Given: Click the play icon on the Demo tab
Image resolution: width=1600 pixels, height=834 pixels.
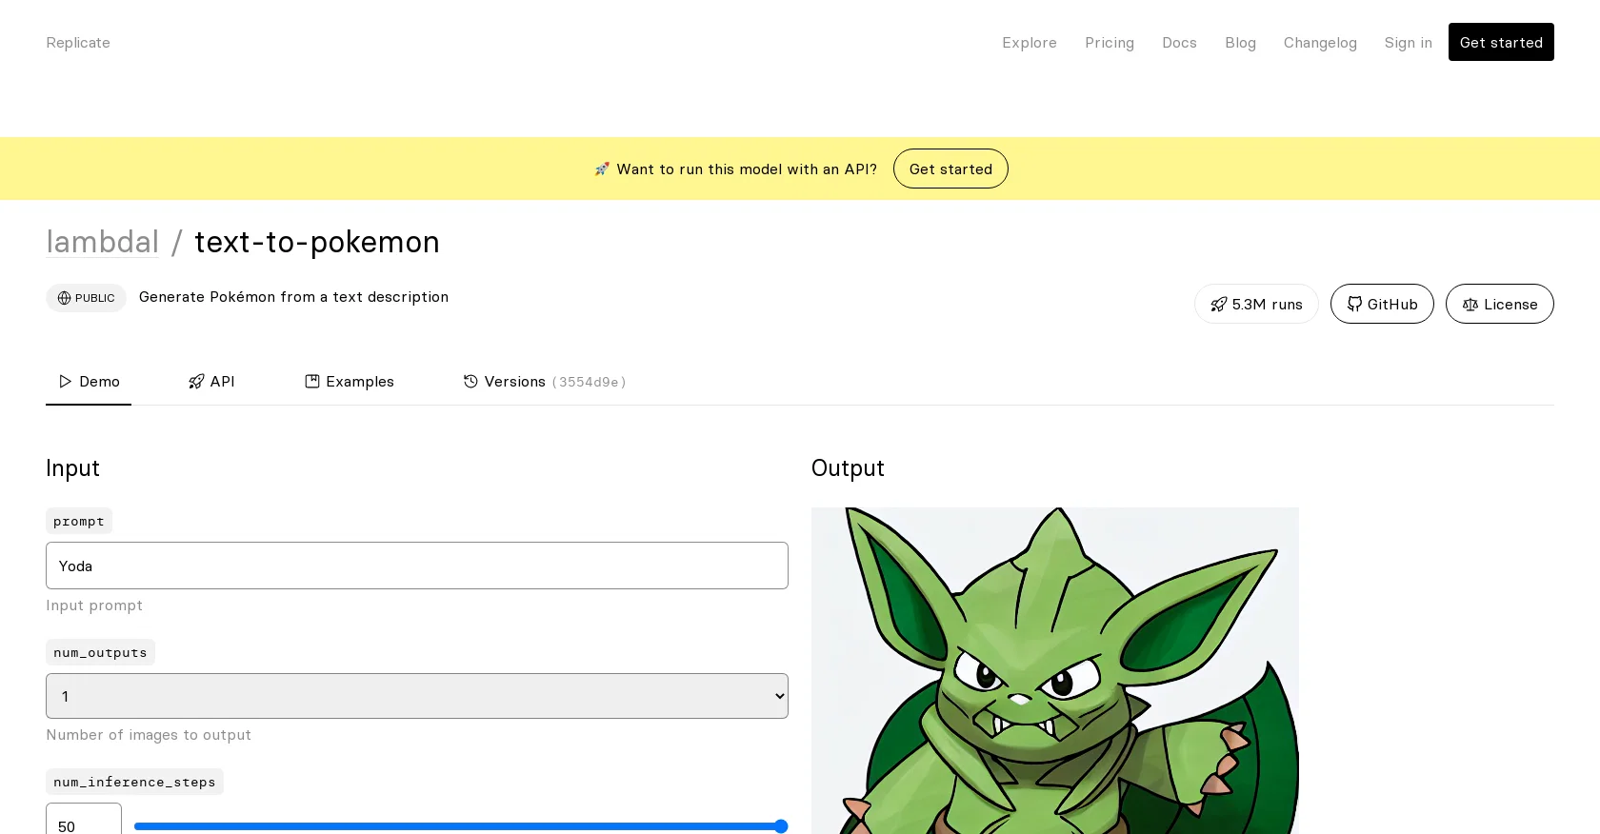Looking at the screenshot, I should pyautogui.click(x=66, y=382).
